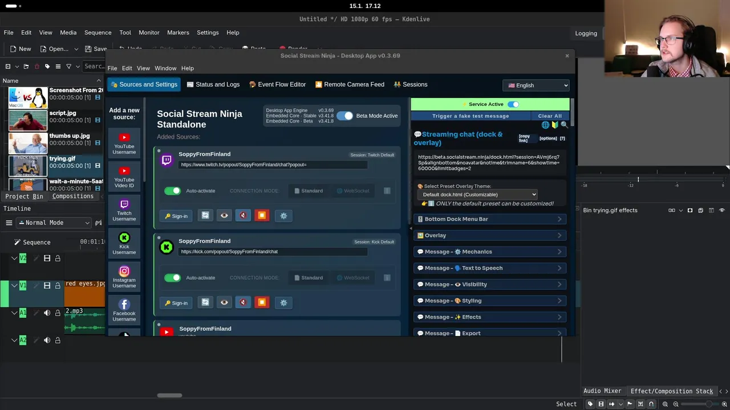Click the globe icon below Clear All
Screen dimensions: 730x410
tap(545, 125)
